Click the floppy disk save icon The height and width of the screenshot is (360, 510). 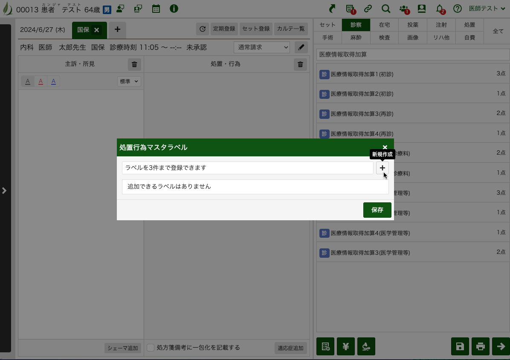pyautogui.click(x=460, y=346)
